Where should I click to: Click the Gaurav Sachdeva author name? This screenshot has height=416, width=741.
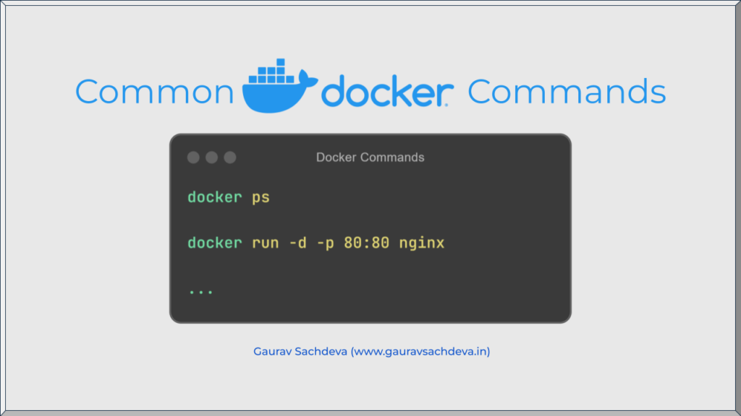[x=300, y=352]
